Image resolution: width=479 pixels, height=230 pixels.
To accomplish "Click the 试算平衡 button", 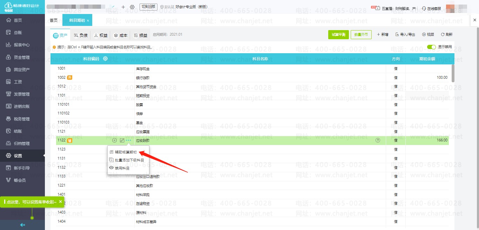I will pyautogui.click(x=338, y=35).
